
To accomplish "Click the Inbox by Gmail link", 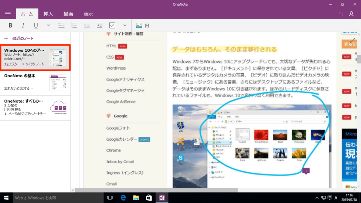I will point(120,161).
